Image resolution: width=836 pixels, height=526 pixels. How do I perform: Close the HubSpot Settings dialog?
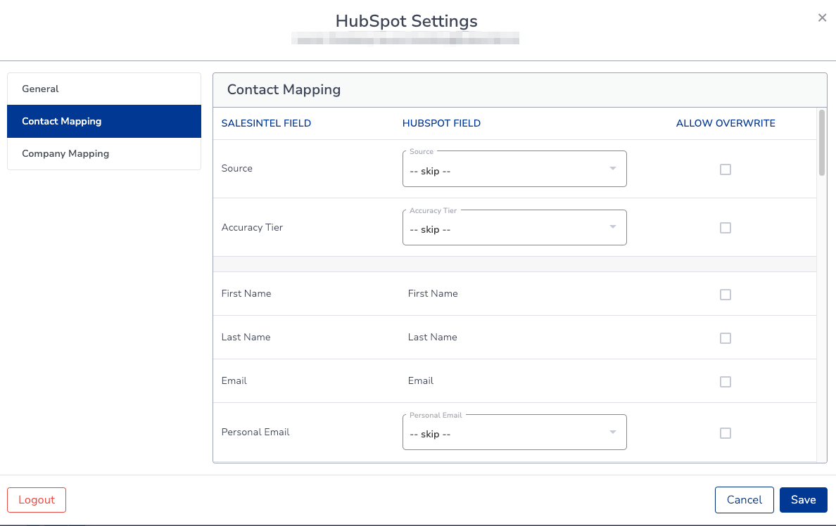pyautogui.click(x=822, y=18)
